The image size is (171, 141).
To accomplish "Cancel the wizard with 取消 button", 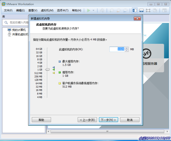I will pos(130,120).
